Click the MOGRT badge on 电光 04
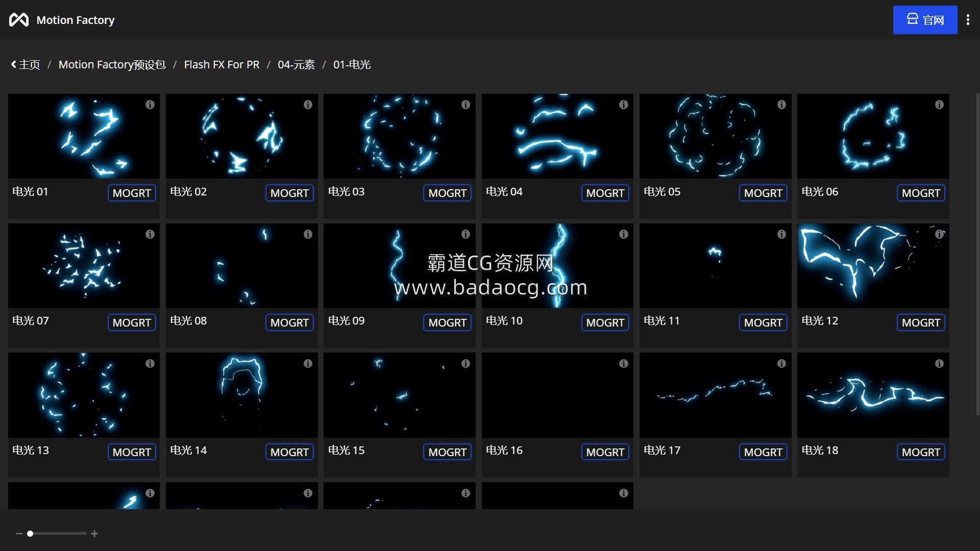Image resolution: width=980 pixels, height=551 pixels. [x=605, y=193]
